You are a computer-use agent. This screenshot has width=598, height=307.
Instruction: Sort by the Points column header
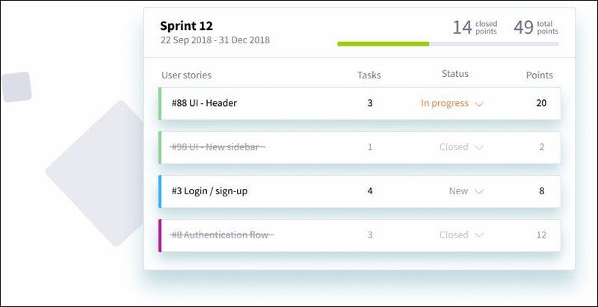pyautogui.click(x=540, y=75)
